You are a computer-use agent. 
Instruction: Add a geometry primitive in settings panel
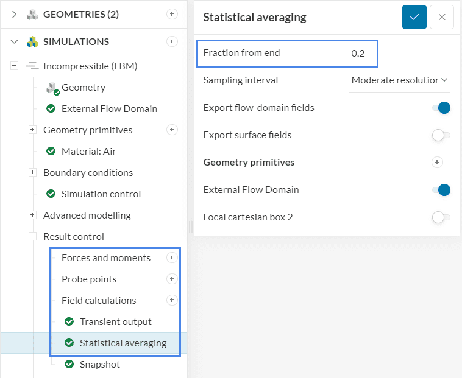coord(436,163)
